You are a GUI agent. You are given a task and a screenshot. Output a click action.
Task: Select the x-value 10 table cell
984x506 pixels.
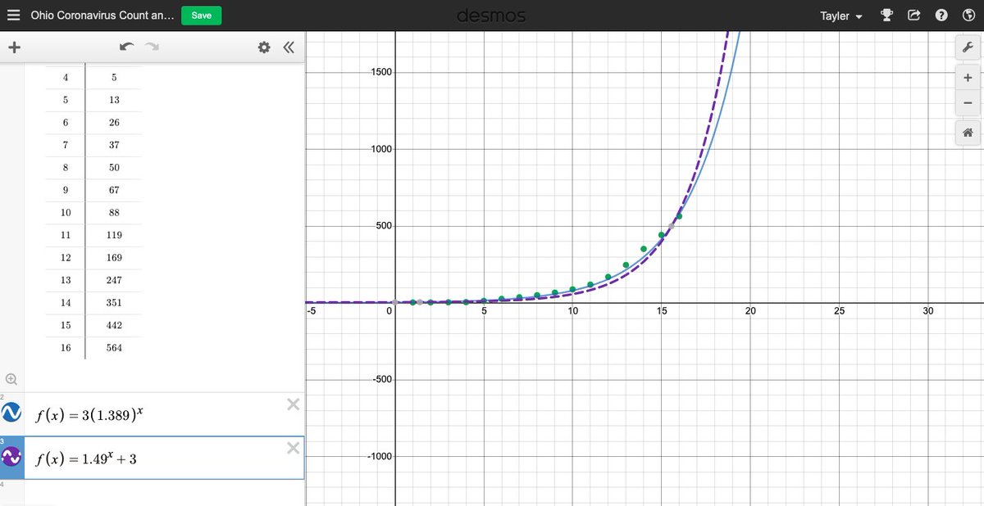pyautogui.click(x=66, y=213)
